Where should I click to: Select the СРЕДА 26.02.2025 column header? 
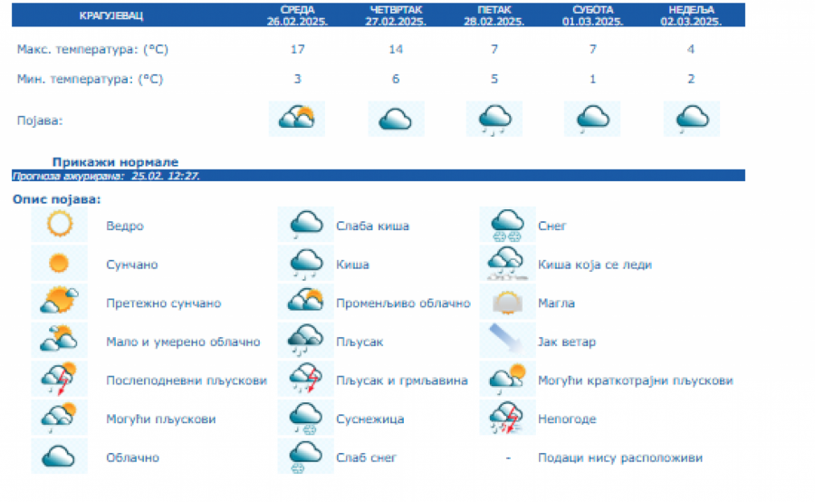pyautogui.click(x=297, y=14)
